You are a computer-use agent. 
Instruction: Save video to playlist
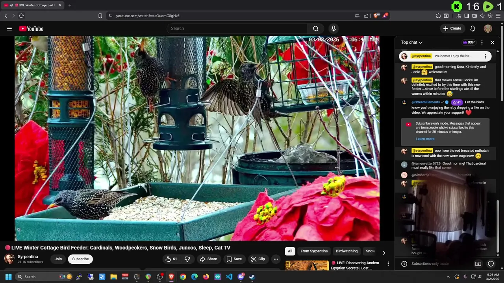(234, 259)
